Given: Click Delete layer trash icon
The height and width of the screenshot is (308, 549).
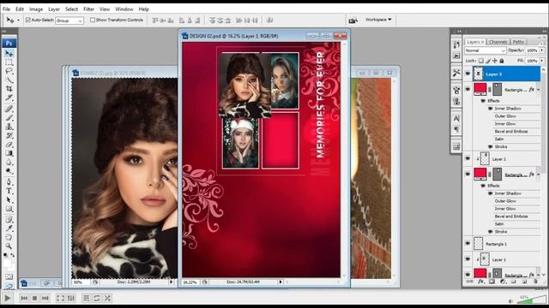Looking at the screenshot, I should point(535,281).
